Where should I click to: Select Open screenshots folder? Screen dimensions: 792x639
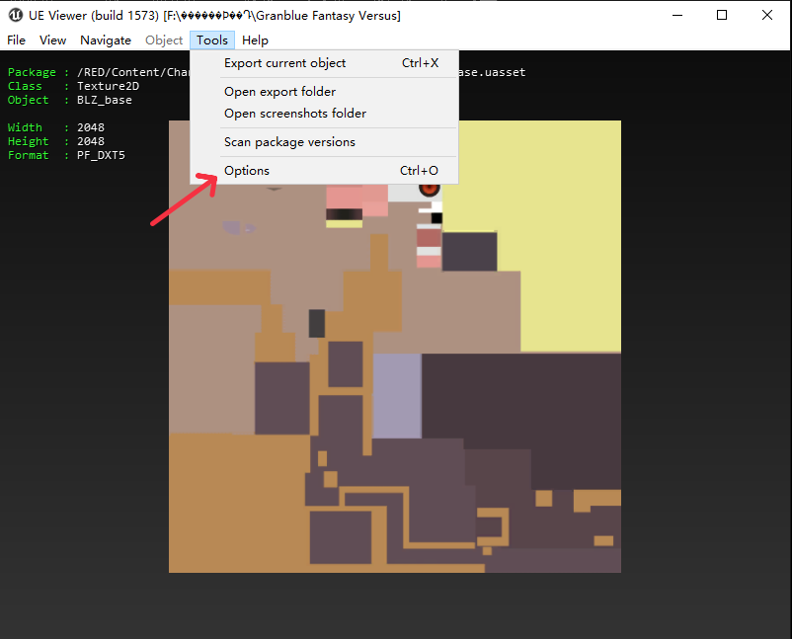pyautogui.click(x=324, y=114)
